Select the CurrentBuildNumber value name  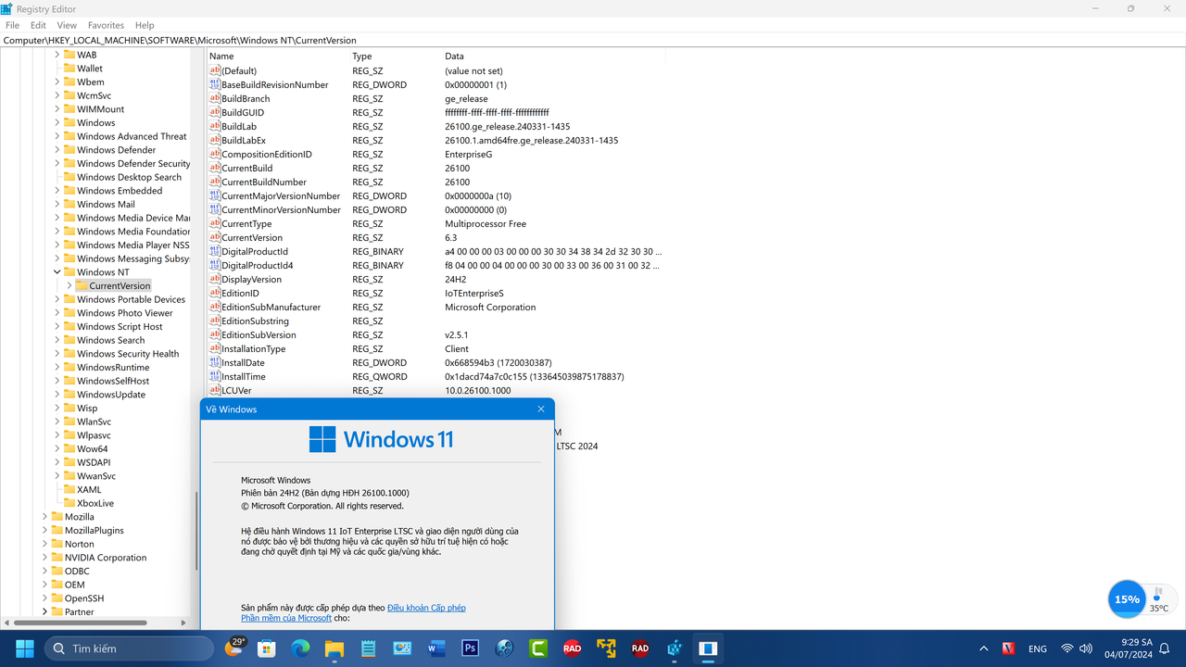[264, 182]
